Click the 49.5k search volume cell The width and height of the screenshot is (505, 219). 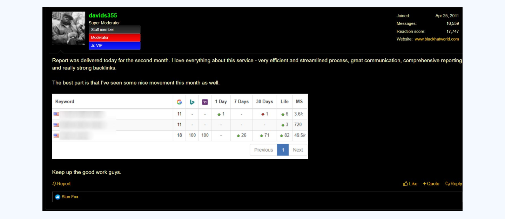click(x=300, y=135)
